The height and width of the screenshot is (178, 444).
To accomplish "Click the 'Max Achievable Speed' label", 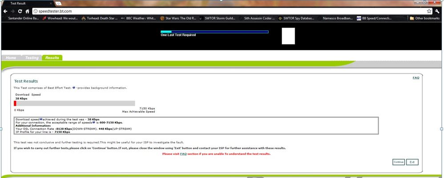I will [x=138, y=112].
